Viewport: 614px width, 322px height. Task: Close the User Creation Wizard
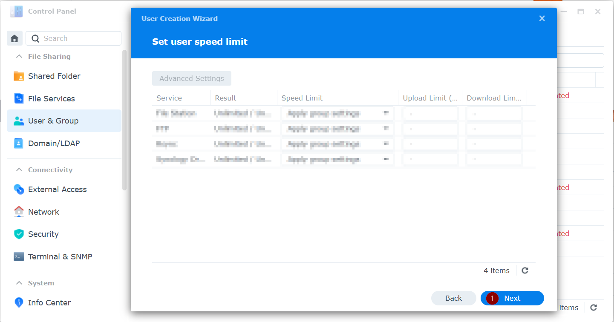point(542,18)
